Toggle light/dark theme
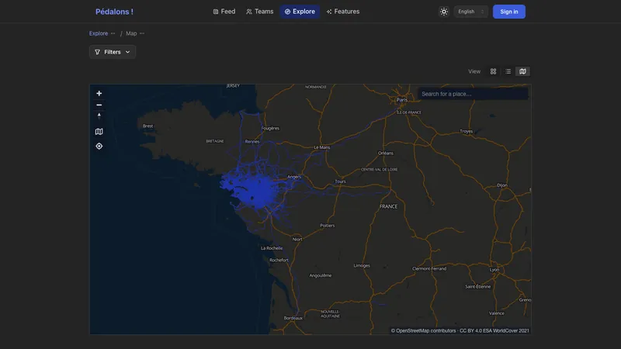Image resolution: width=621 pixels, height=349 pixels. 444,12
